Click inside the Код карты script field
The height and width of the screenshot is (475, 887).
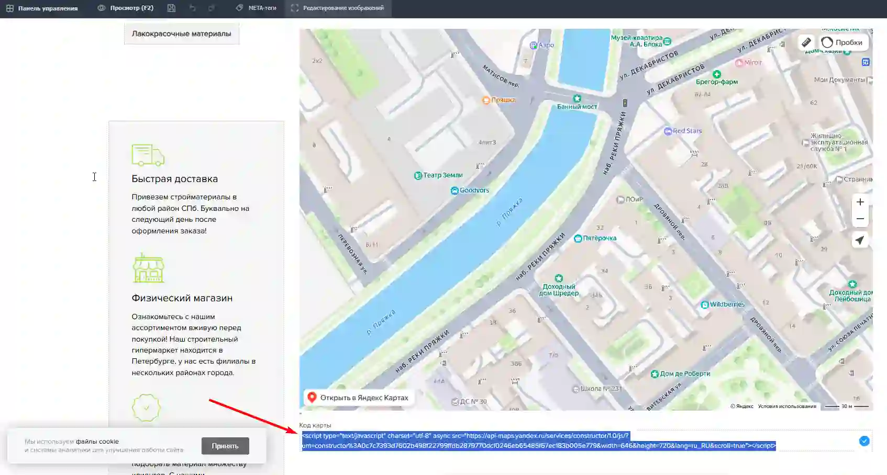[x=538, y=440]
